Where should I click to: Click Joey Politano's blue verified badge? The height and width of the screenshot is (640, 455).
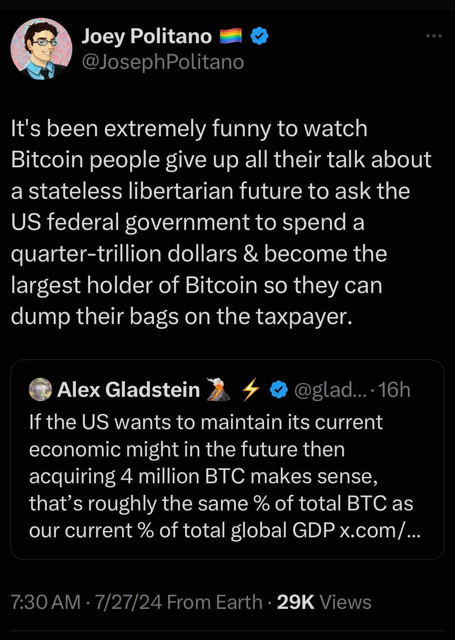[x=259, y=36]
